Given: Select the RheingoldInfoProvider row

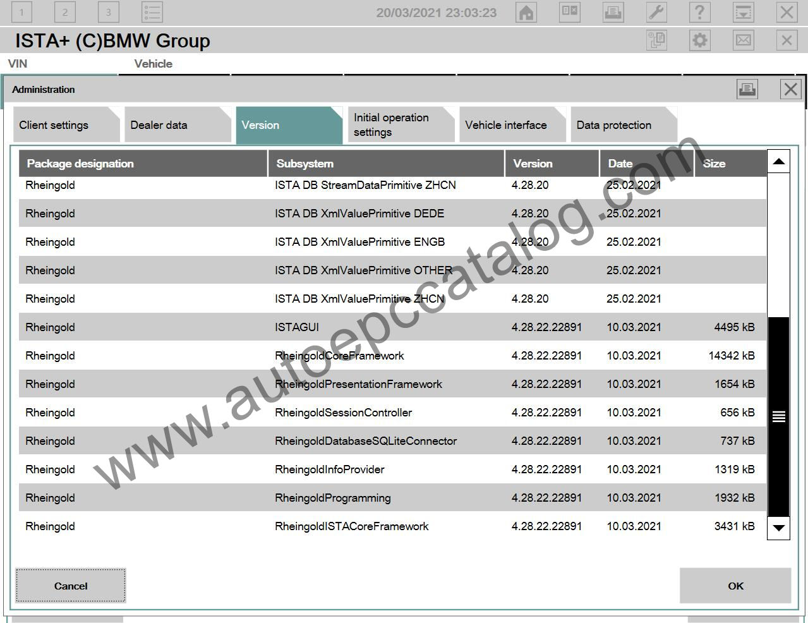Looking at the screenshot, I should coord(392,469).
